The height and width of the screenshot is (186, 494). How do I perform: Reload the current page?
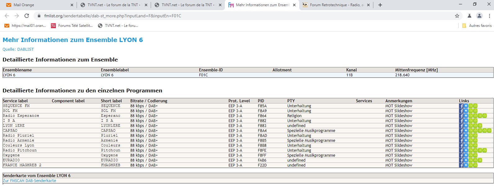point(27,16)
